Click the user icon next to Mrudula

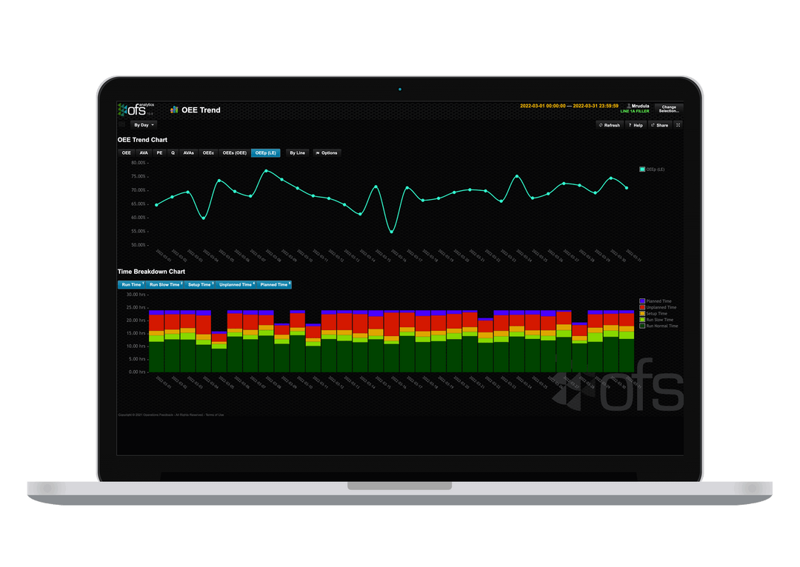tap(629, 106)
